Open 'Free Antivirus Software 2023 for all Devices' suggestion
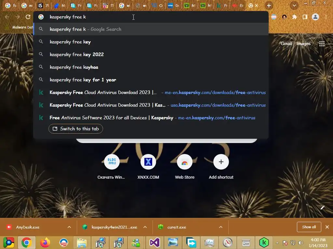Screen dimensions: 333x249 point(151,118)
